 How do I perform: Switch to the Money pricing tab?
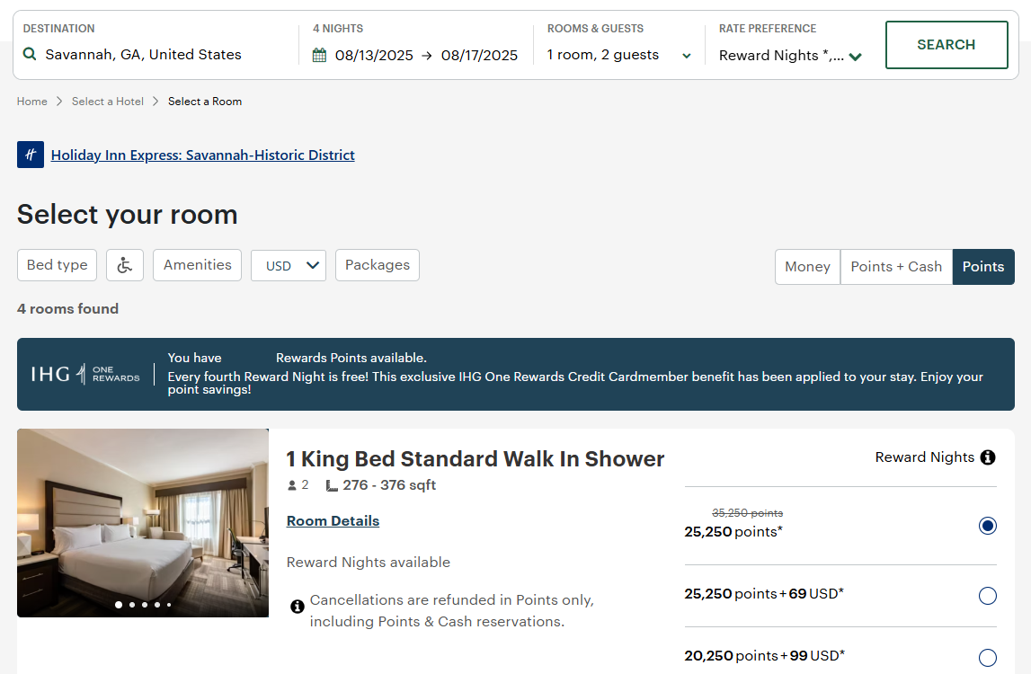(x=806, y=266)
